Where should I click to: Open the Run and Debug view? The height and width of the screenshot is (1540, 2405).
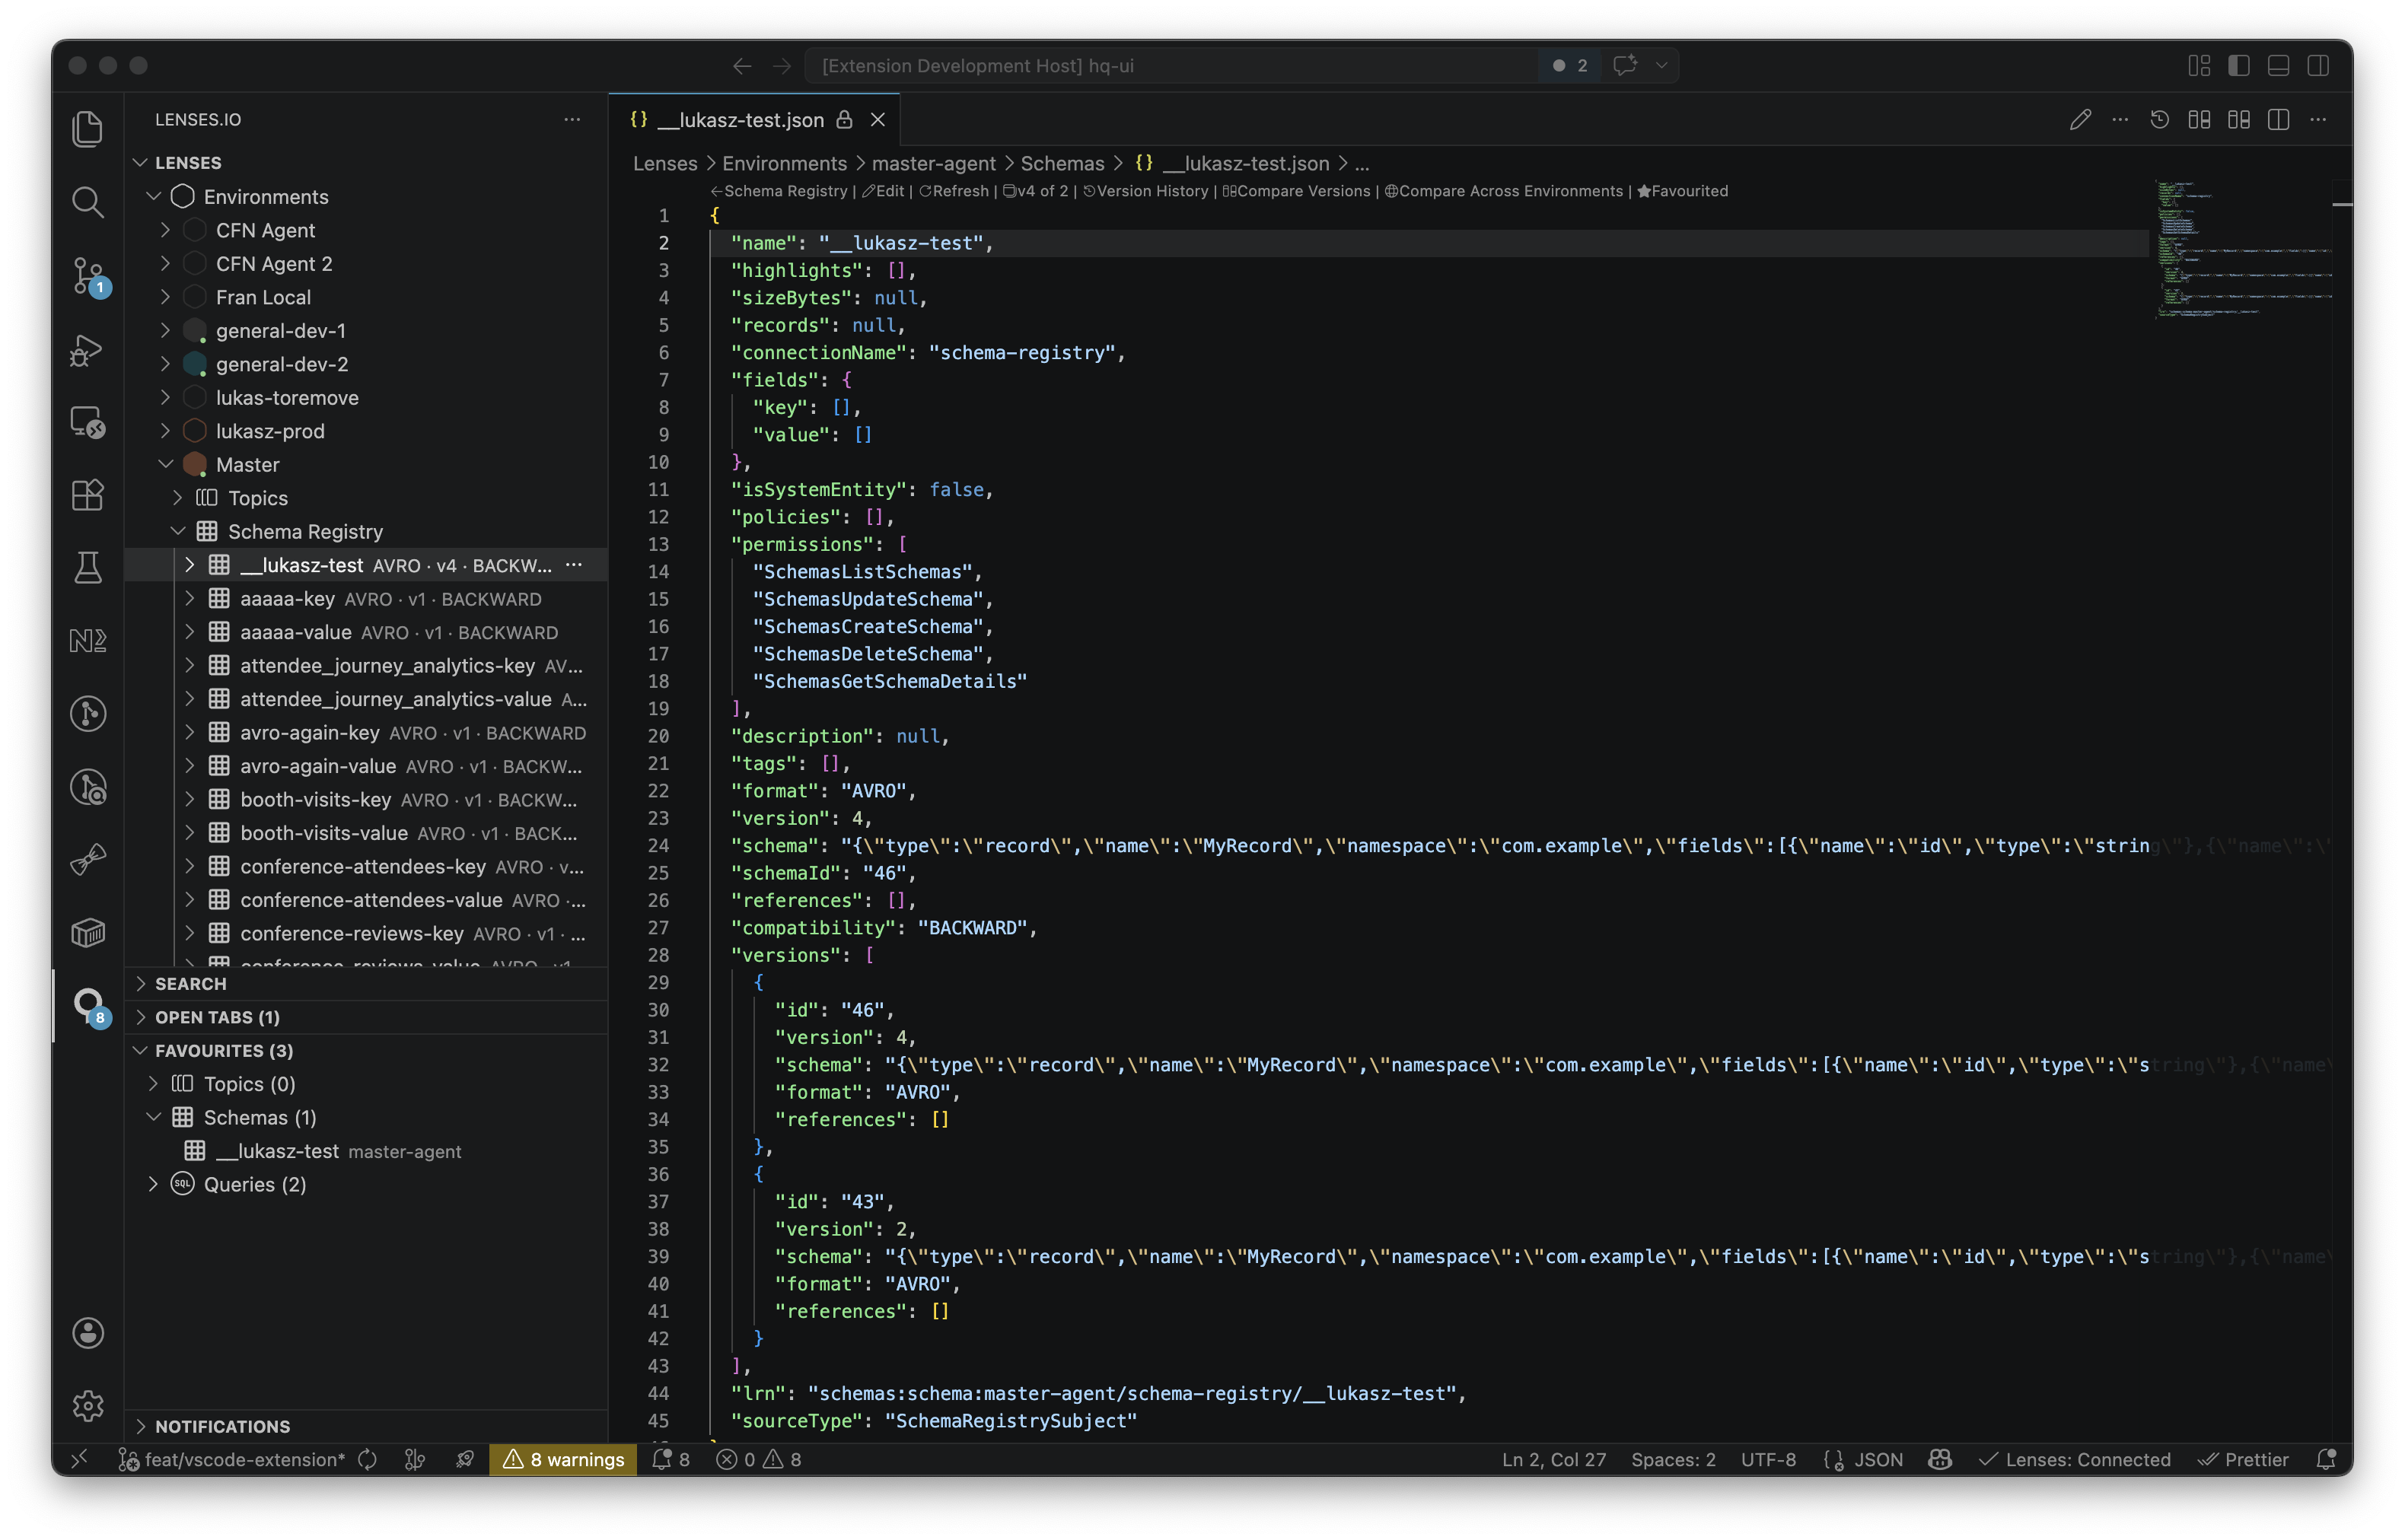pos(88,349)
